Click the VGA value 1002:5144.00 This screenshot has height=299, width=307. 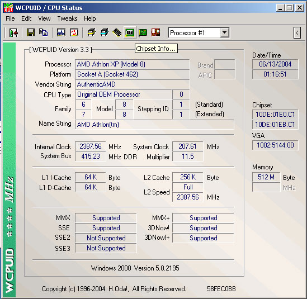(x=275, y=145)
